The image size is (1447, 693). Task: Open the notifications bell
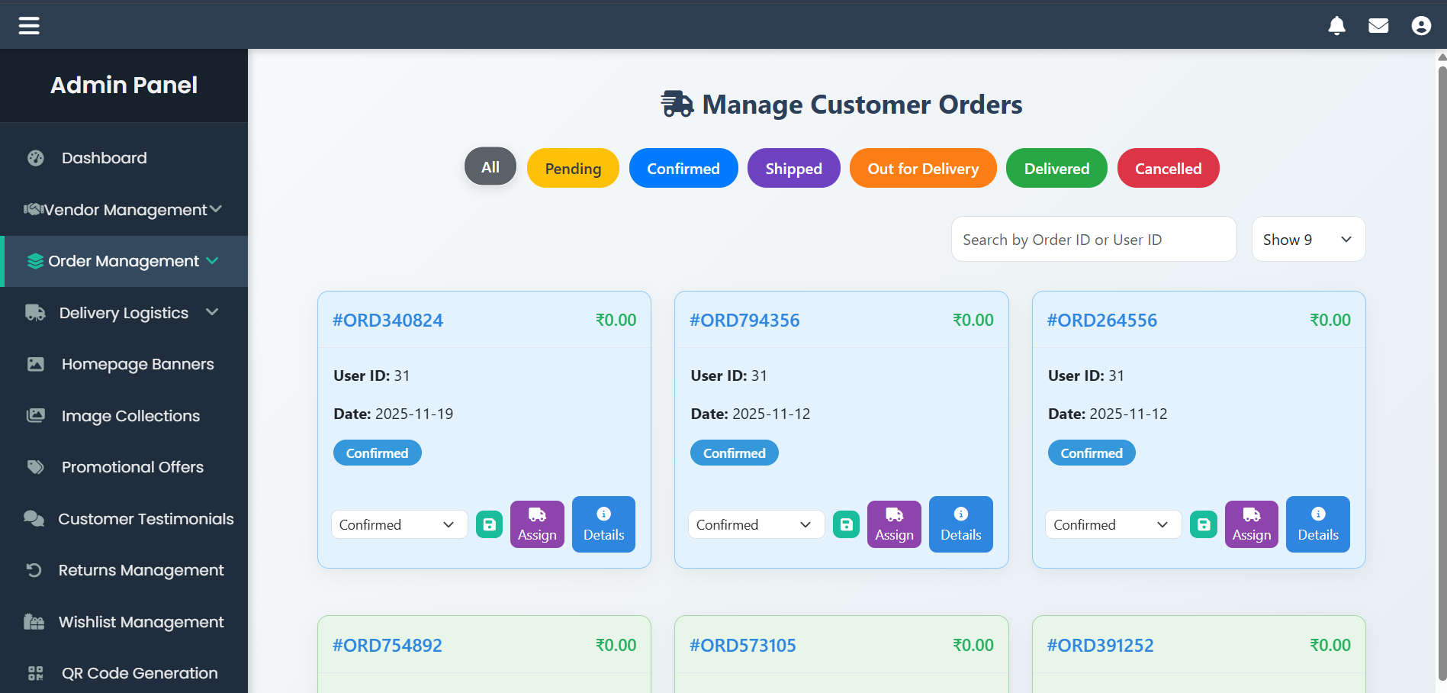tap(1336, 26)
